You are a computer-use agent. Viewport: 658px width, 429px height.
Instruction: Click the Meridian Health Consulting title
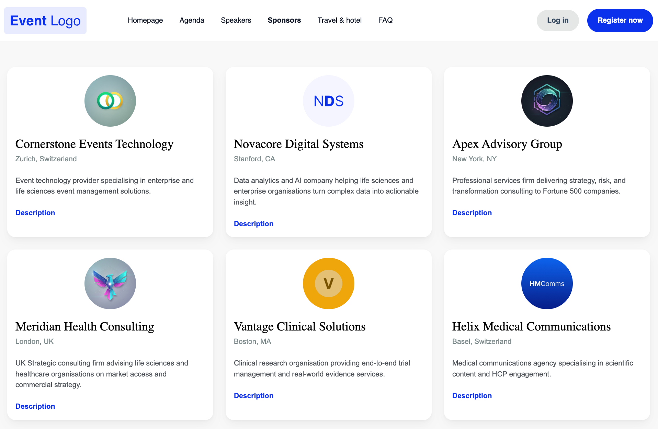pos(85,327)
